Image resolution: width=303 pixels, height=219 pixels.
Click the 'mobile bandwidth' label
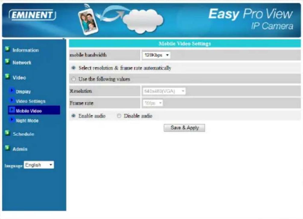[x=88, y=55]
